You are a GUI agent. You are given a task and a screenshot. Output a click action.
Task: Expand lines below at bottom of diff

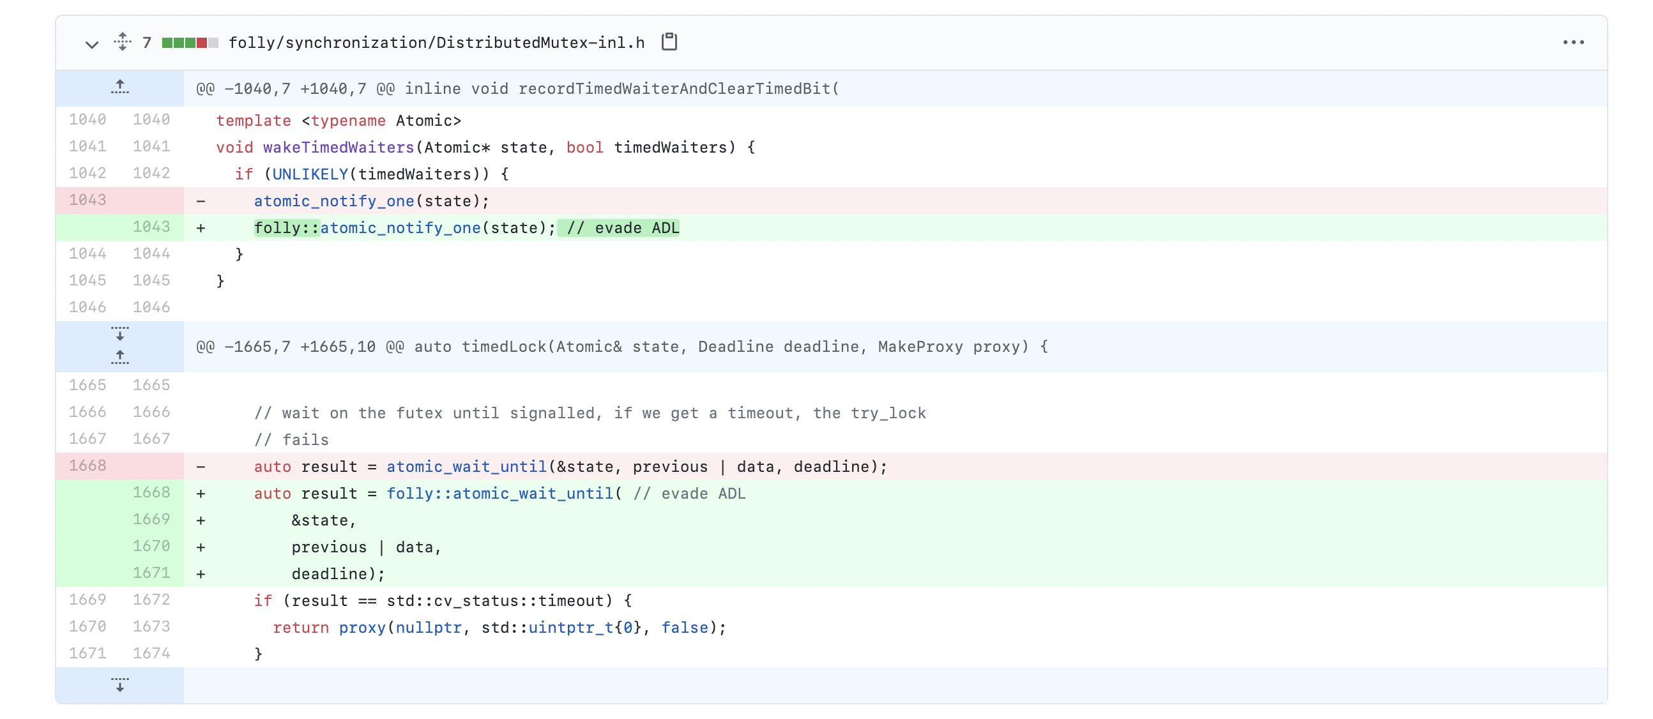click(x=119, y=685)
